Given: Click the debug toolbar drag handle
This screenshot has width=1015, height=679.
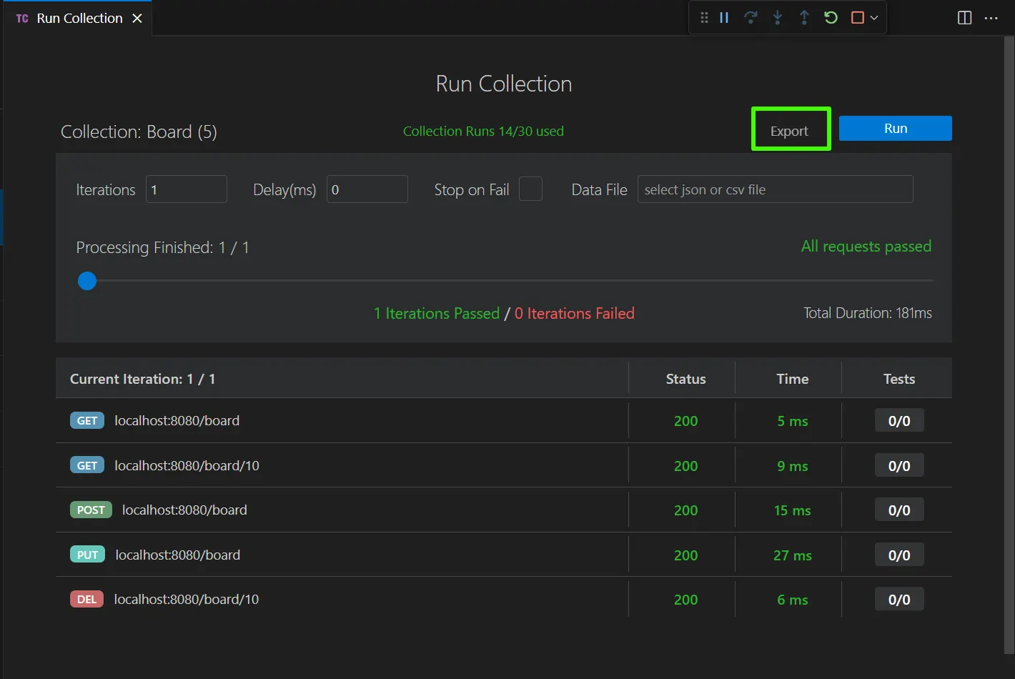Looking at the screenshot, I should (704, 18).
